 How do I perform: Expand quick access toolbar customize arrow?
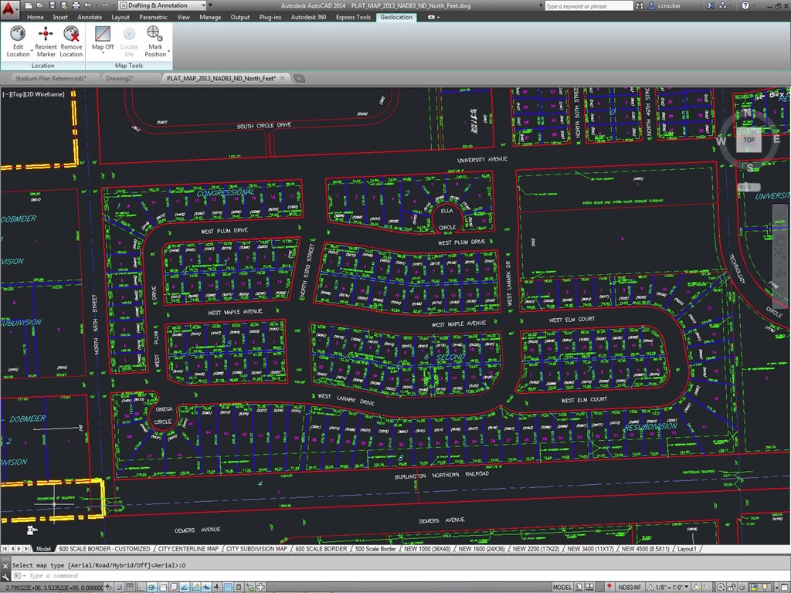(x=210, y=5)
